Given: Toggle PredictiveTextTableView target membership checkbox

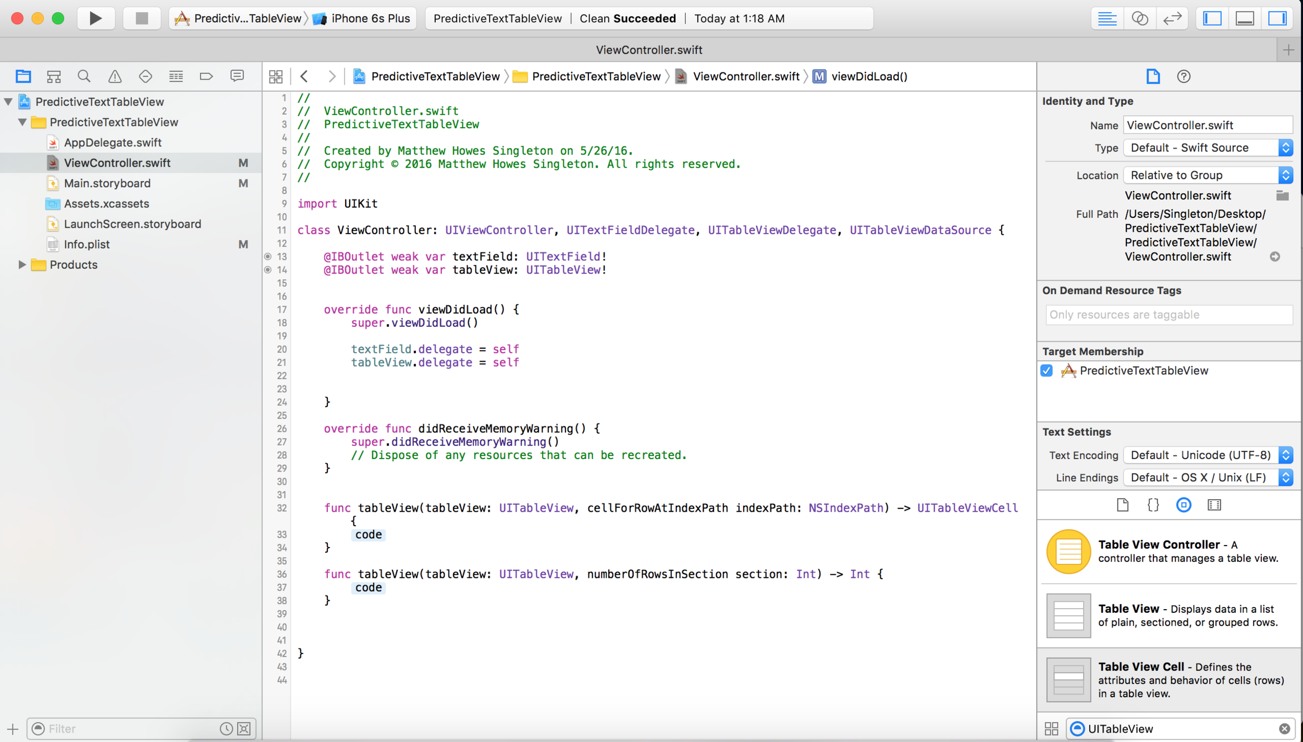Looking at the screenshot, I should (1047, 370).
